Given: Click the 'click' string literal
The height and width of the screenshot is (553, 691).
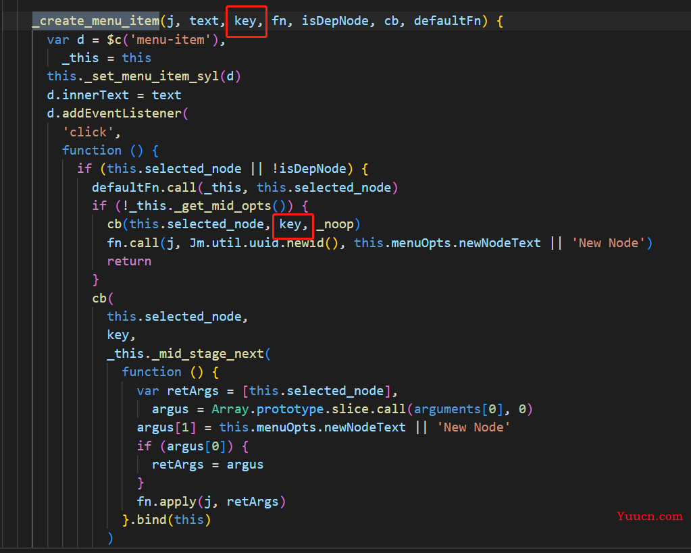Looking at the screenshot, I should coord(88,132).
